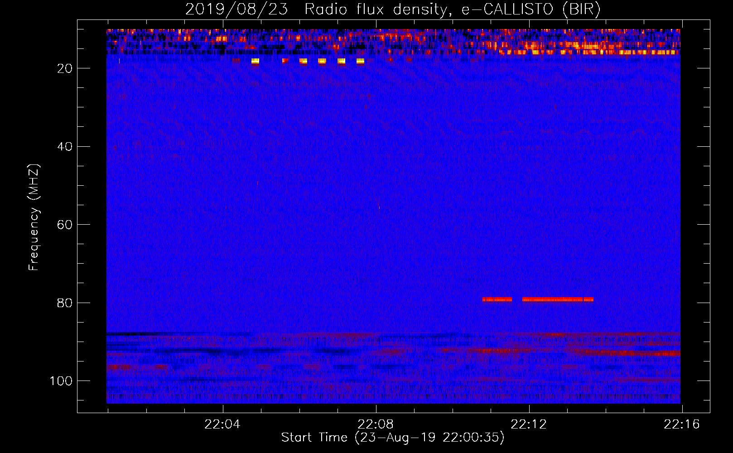
Task: Click the 'Start Time (23-Aug-19 22:00:35)' label
Action: (x=393, y=438)
